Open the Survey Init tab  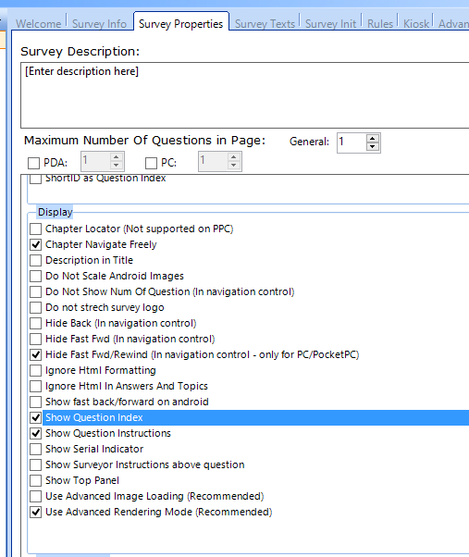click(330, 24)
